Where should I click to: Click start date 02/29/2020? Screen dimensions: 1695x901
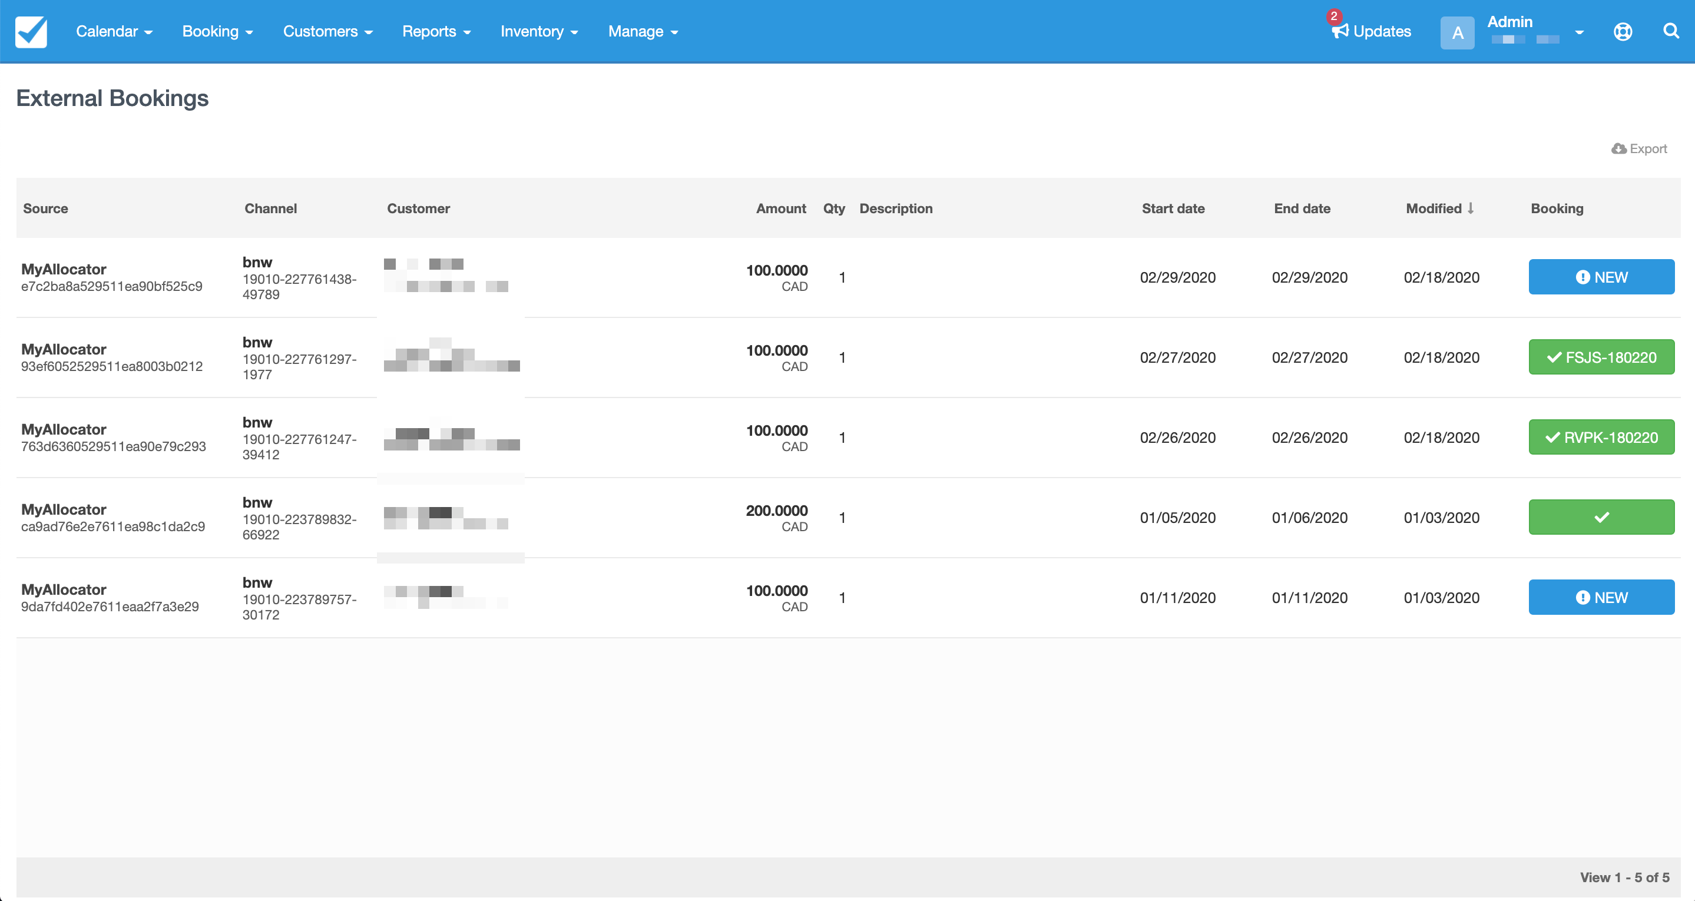[x=1177, y=278]
